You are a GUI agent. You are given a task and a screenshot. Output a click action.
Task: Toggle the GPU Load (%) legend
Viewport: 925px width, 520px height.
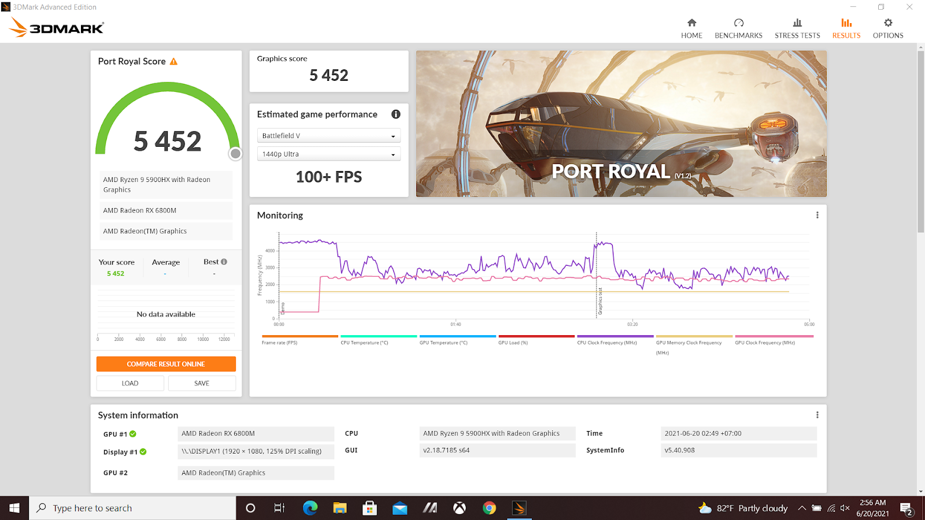point(536,340)
